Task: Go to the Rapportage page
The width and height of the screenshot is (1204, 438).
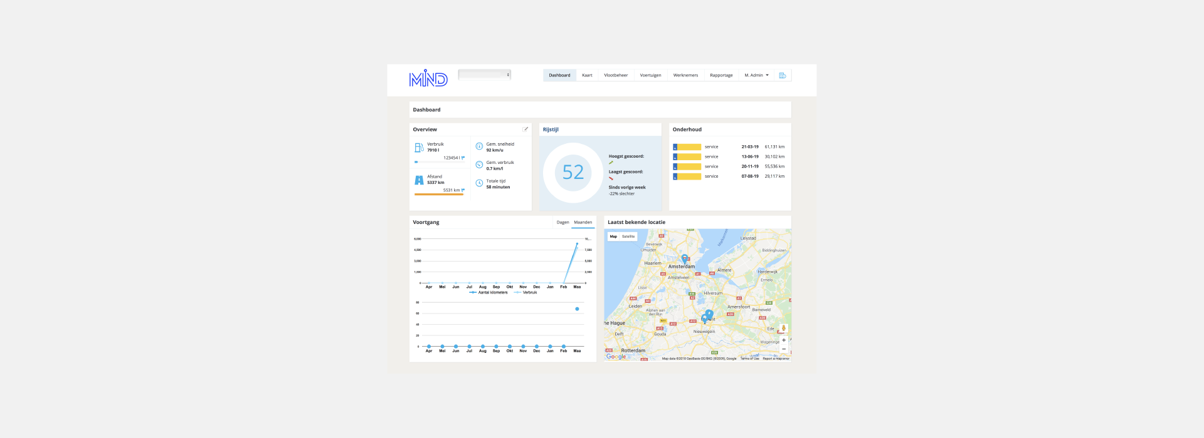Action: coord(721,76)
